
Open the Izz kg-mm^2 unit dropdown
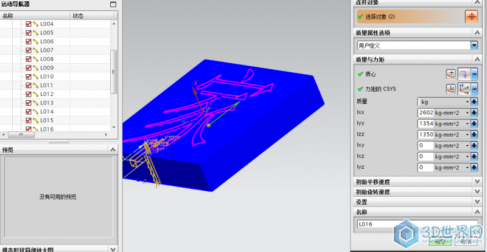[467, 135]
